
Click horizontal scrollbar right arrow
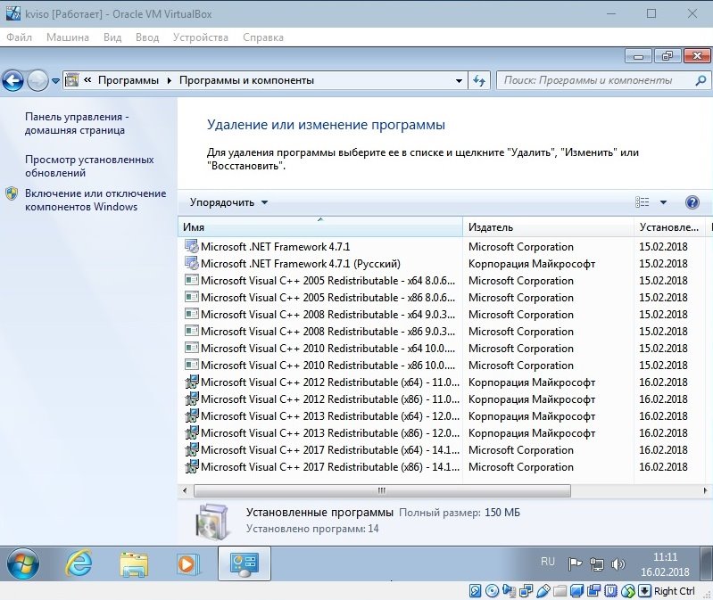tap(705, 490)
